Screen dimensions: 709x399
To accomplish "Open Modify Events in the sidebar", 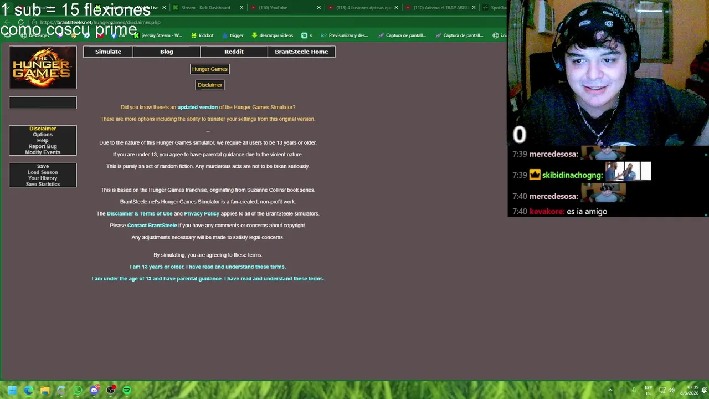I will coord(43,152).
